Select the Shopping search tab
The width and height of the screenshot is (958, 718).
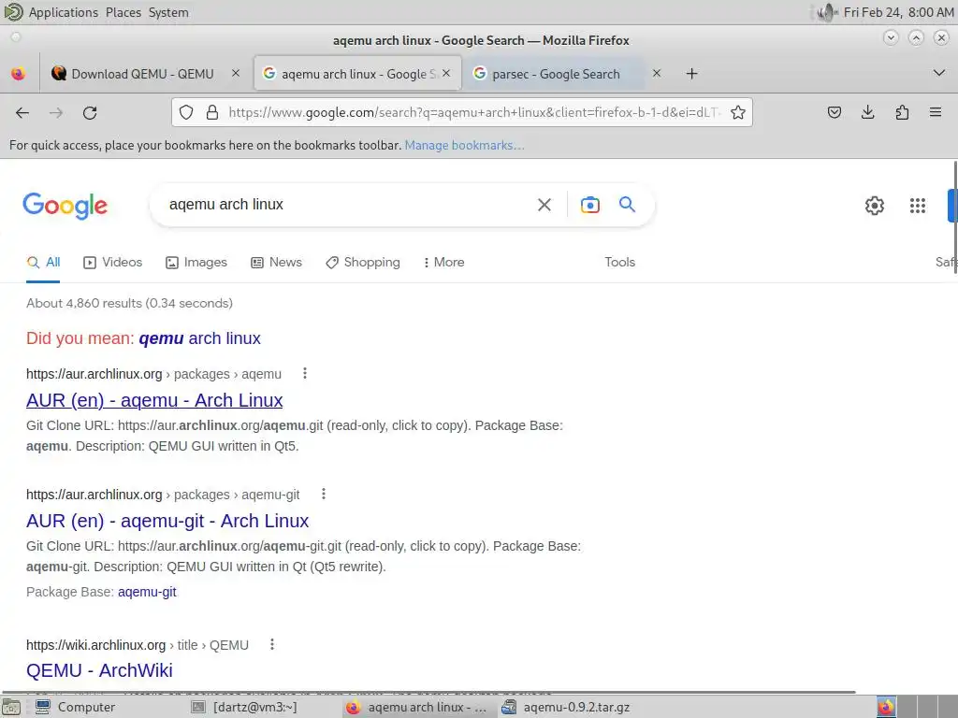pos(363,262)
